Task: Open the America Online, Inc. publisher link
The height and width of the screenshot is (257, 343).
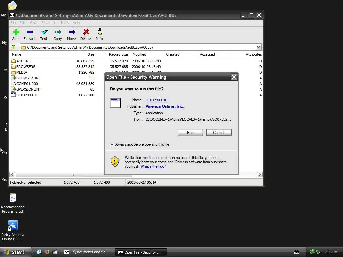Action: pos(165,106)
